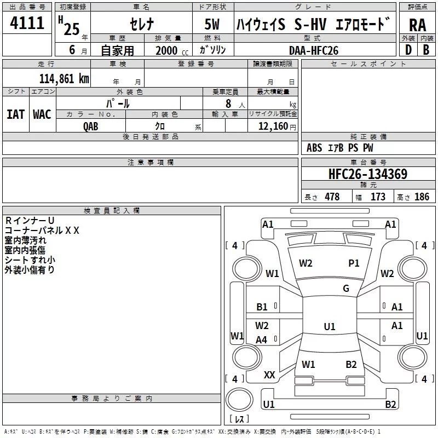Select the 後日発送部品 header
The height and width of the screenshot is (438, 438).
click(x=150, y=136)
